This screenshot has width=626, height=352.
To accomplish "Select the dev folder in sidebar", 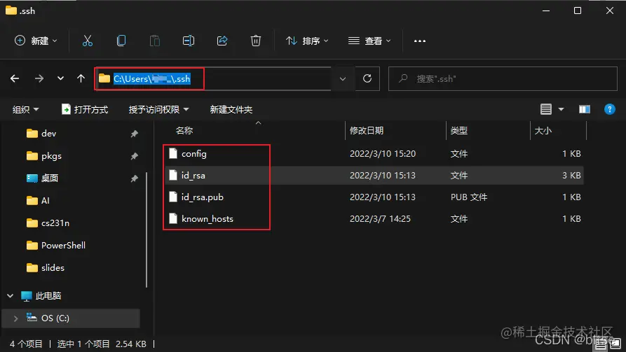I will 48,134.
